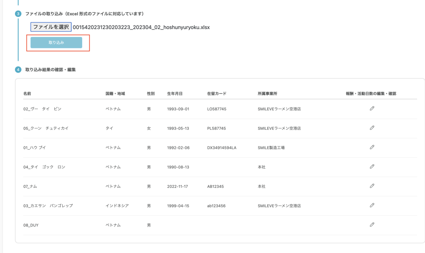
Task: Click 取り込み結果の確認・編集 heading text
Action: 50,70
